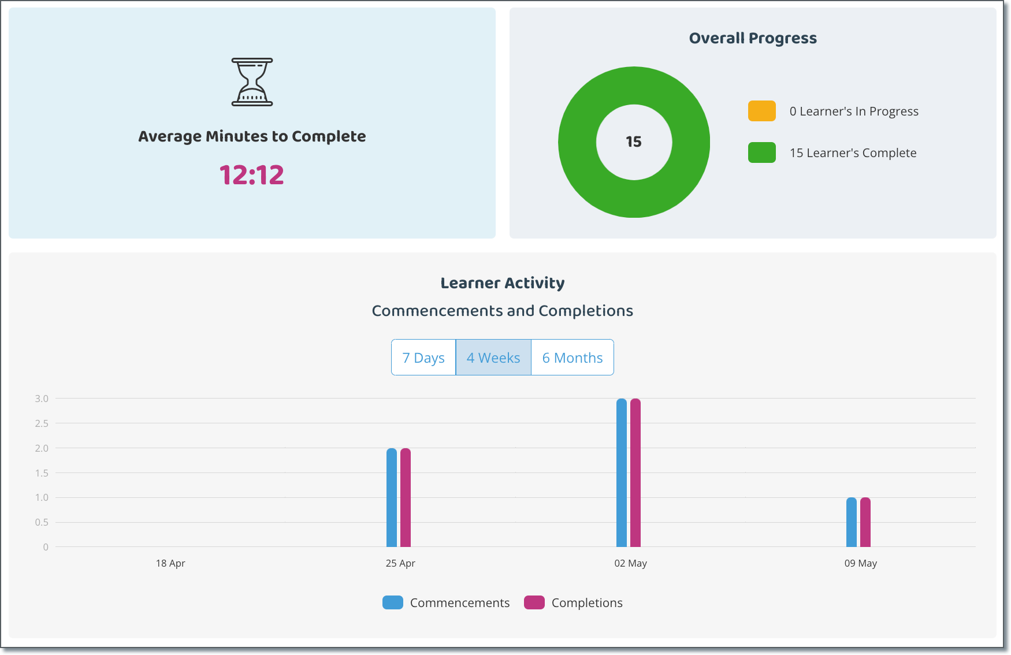Image resolution: width=1011 pixels, height=655 pixels.
Task: Click the orange In Progress legend swatch
Action: [x=761, y=111]
